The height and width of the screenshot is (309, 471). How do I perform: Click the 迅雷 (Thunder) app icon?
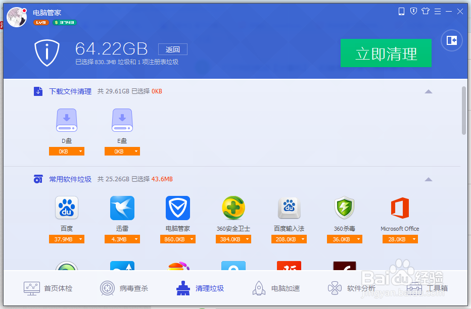pyautogui.click(x=122, y=208)
